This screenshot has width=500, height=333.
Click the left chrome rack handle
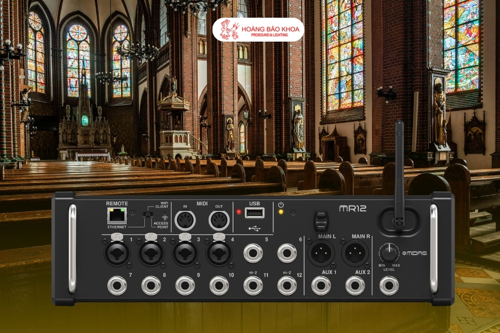(72, 249)
